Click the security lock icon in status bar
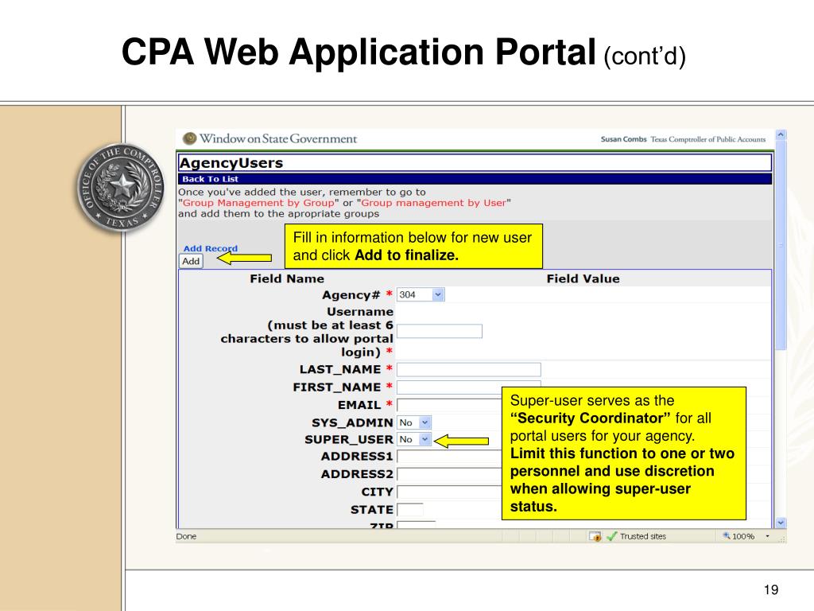 [x=595, y=536]
